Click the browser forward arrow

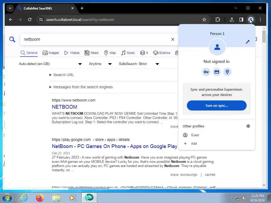point(20,20)
